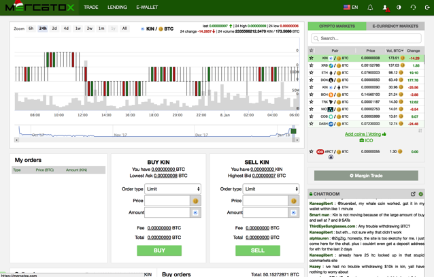434x277 pixels.
Task: Open the user account icon
Action: [385, 7]
